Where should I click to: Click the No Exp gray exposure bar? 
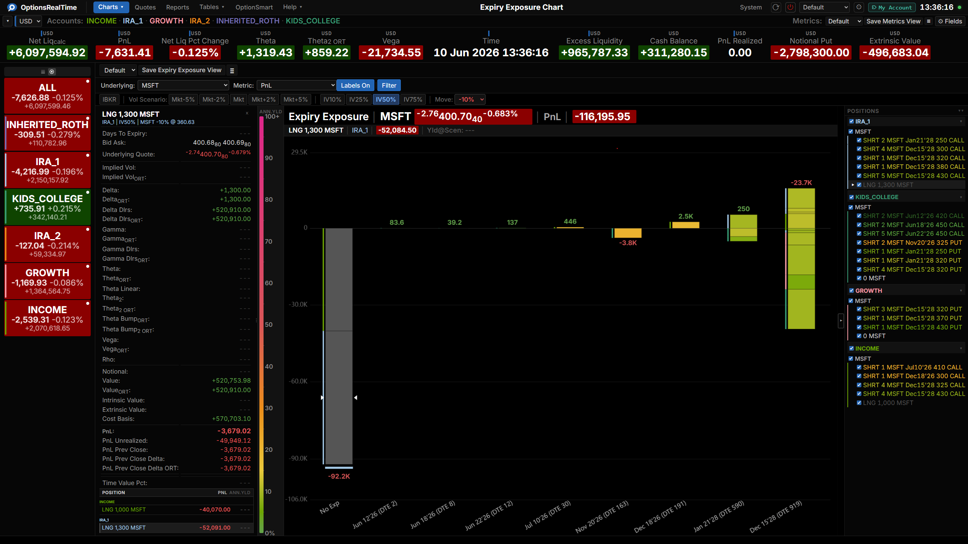click(x=339, y=346)
